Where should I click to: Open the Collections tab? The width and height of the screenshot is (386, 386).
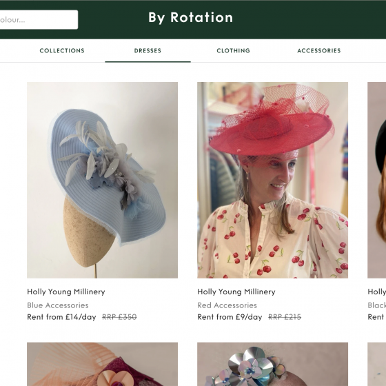click(x=62, y=50)
